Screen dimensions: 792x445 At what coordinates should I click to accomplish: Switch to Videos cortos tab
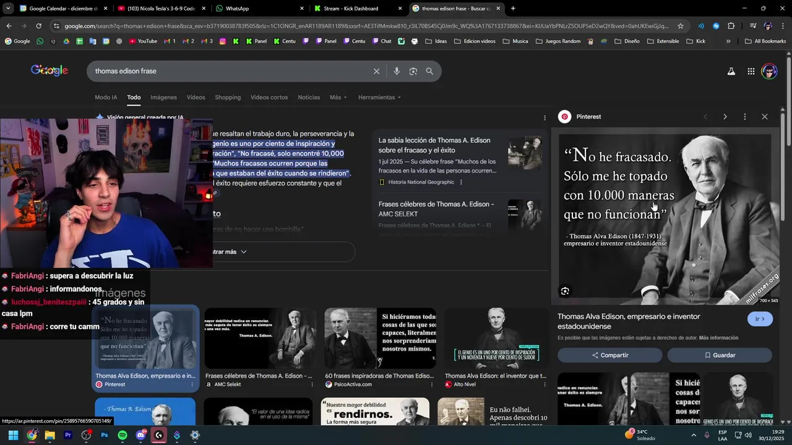pyautogui.click(x=269, y=98)
